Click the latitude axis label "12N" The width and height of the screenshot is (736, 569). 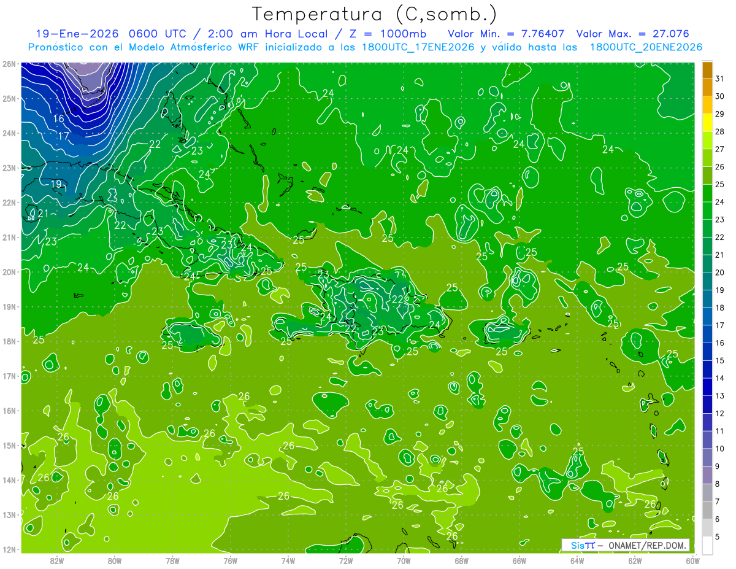point(9,549)
